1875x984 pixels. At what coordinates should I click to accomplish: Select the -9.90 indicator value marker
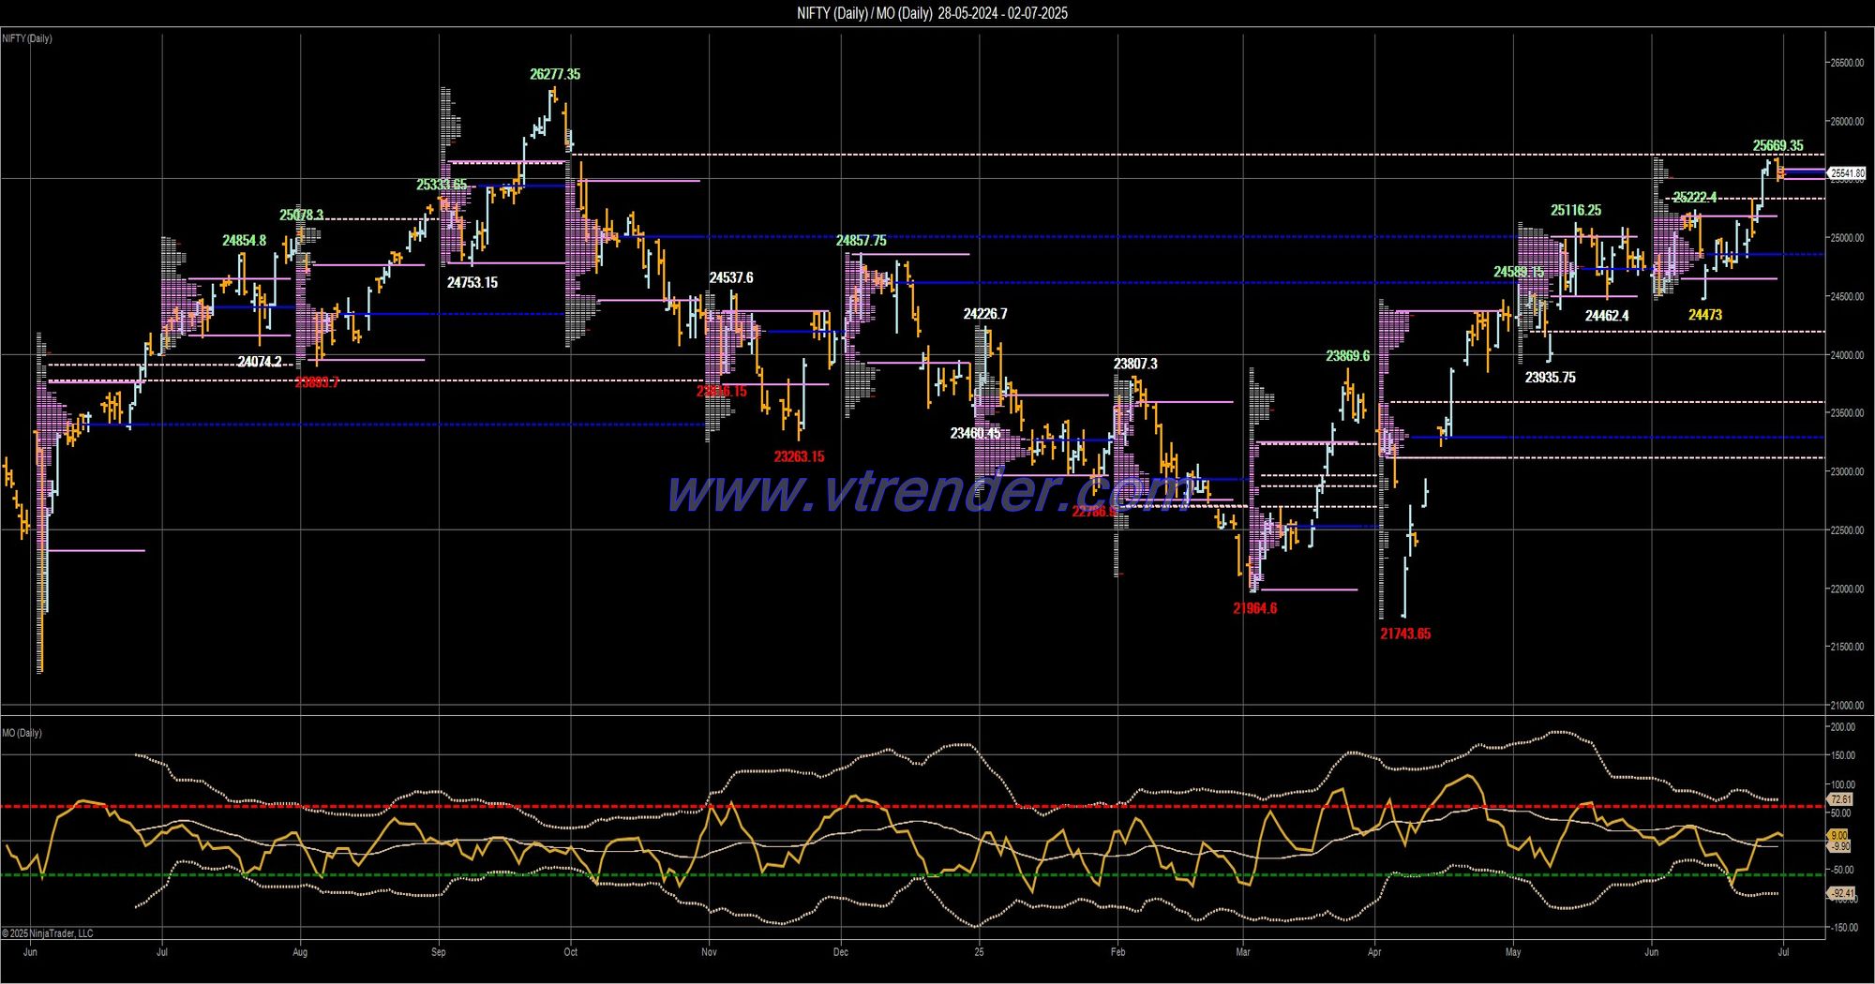pyautogui.click(x=1840, y=846)
